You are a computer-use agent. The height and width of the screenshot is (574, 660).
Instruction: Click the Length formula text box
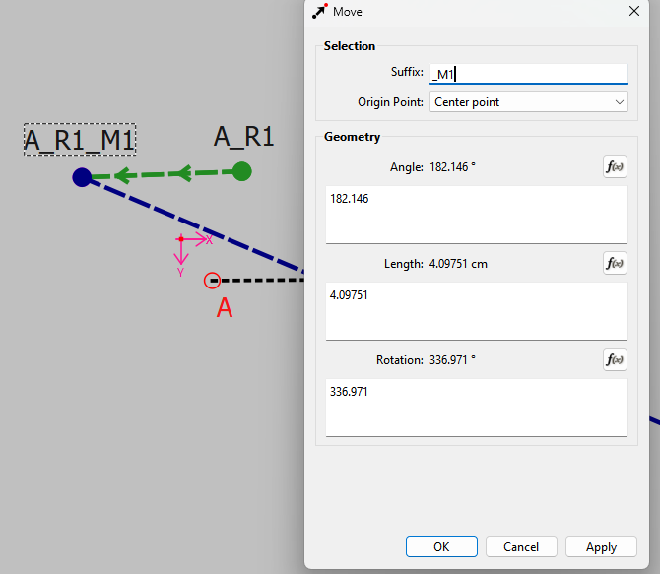point(477,311)
